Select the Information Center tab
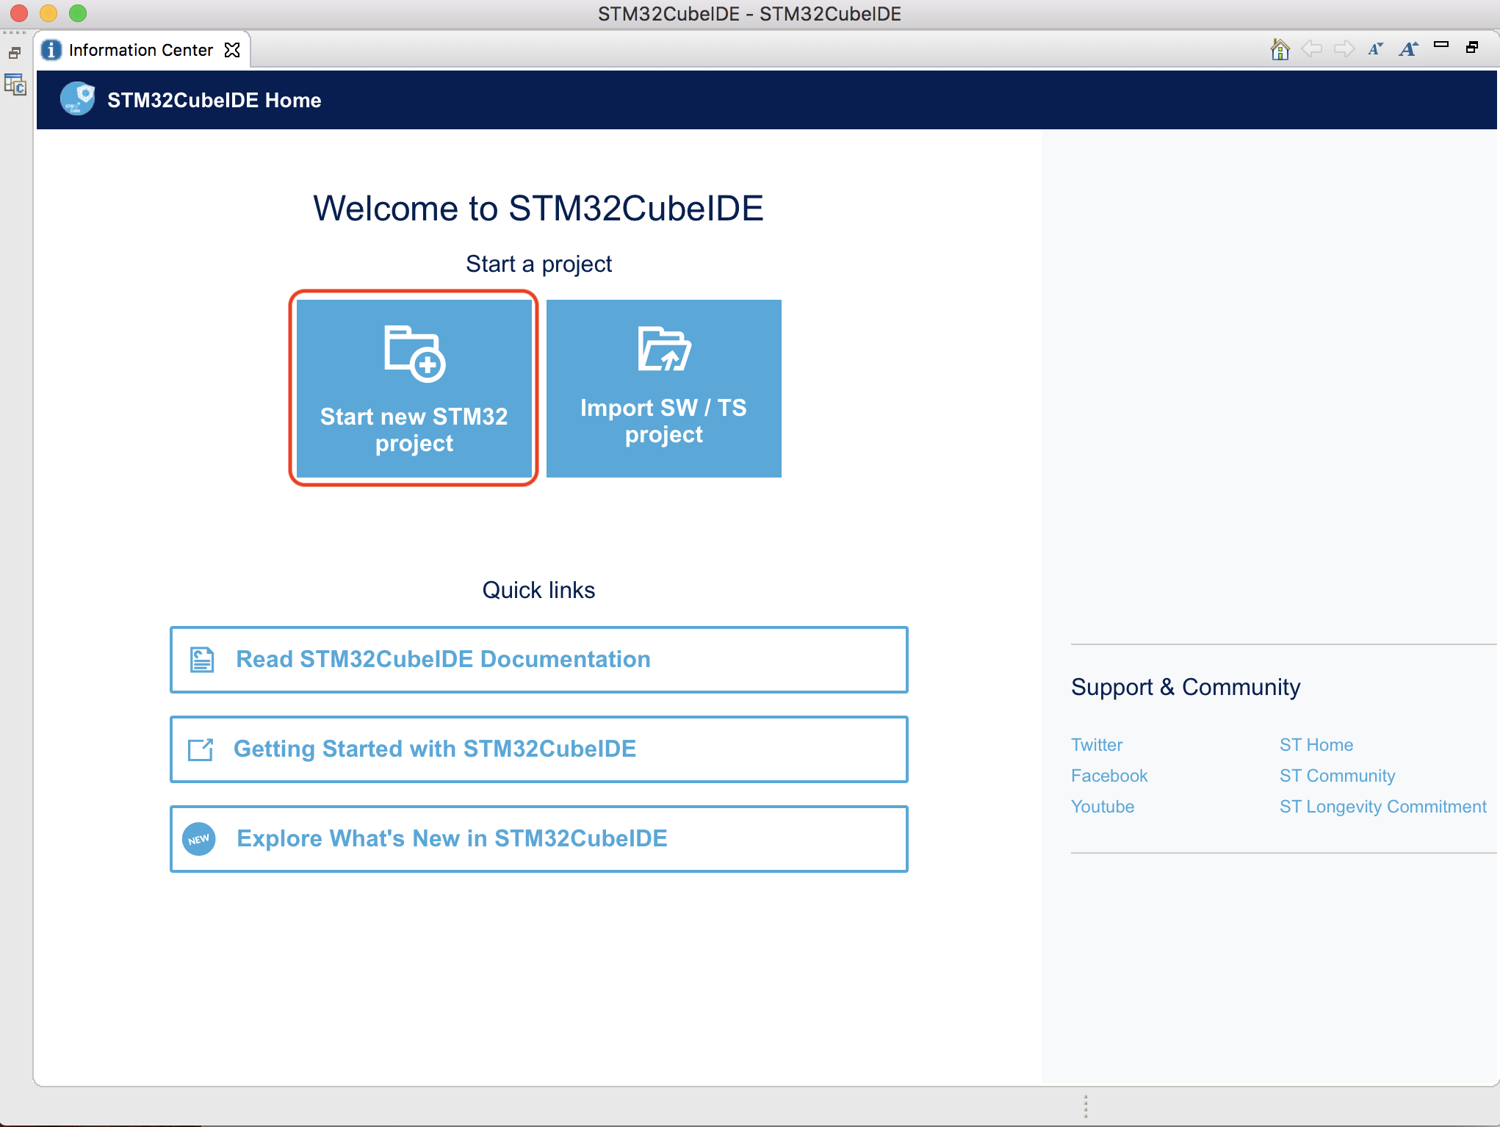 click(140, 50)
